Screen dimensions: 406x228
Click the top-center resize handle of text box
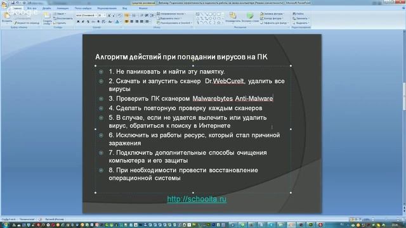click(x=193, y=66)
